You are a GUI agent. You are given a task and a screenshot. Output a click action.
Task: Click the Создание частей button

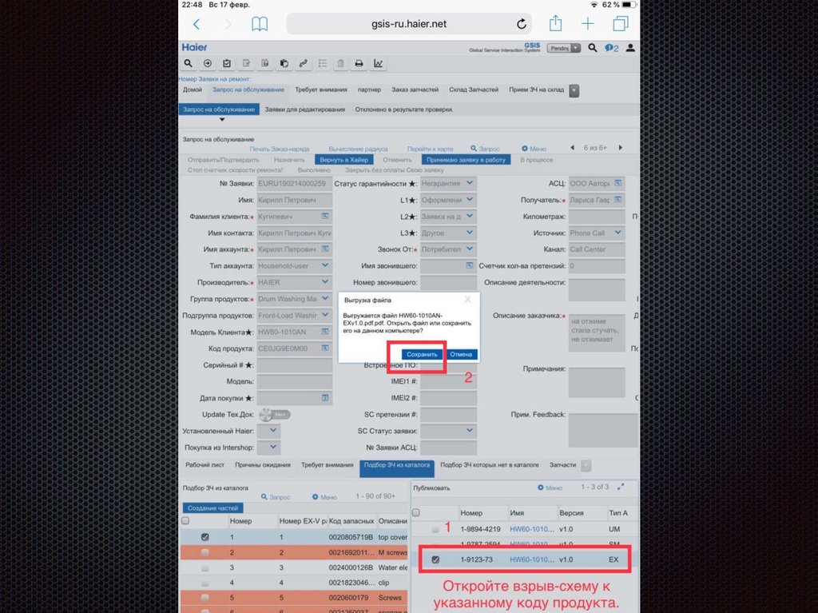pos(212,508)
